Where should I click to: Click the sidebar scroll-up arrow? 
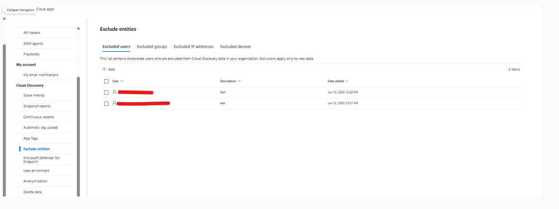point(78,28)
